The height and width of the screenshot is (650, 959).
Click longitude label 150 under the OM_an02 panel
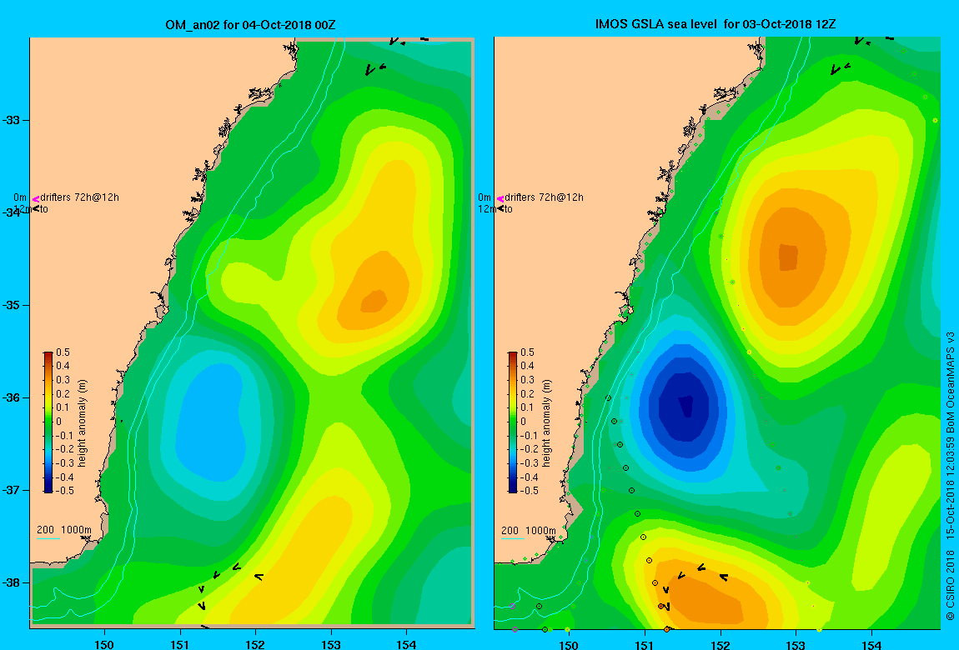point(104,644)
